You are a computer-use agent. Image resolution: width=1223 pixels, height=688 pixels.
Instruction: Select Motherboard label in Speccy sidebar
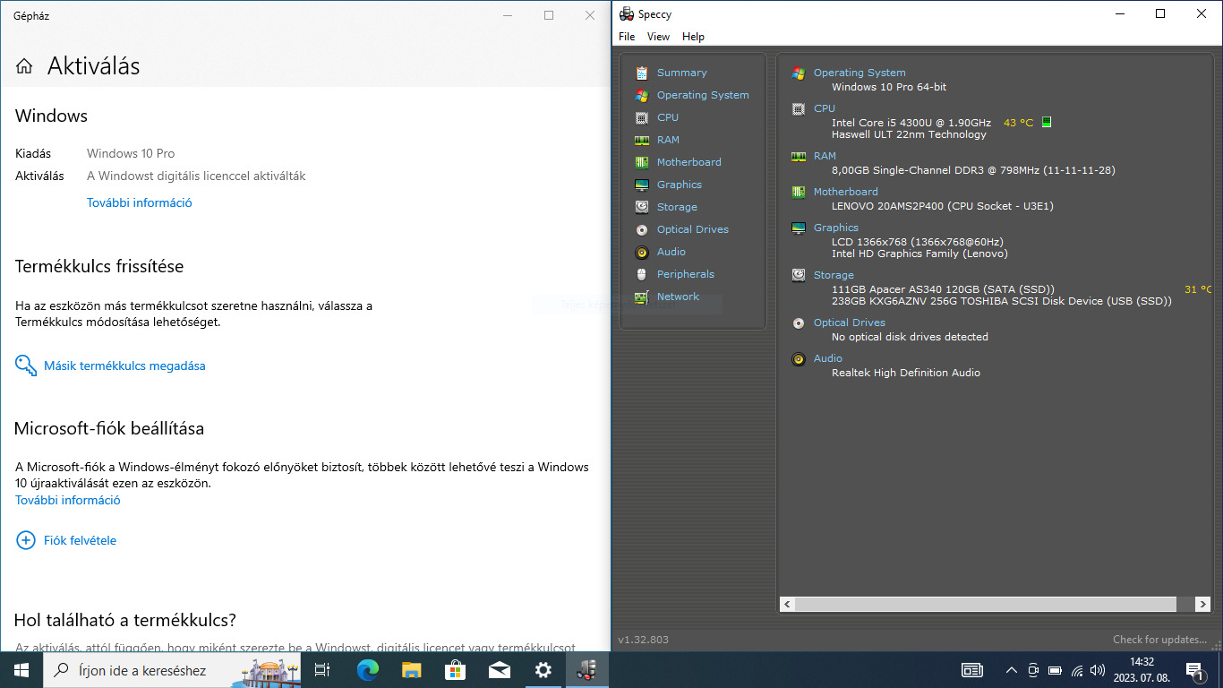[688, 162]
